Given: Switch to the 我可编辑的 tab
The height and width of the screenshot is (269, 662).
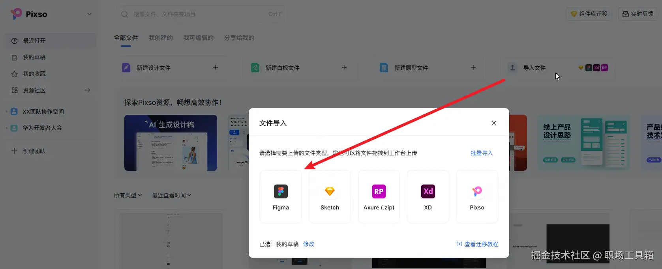Looking at the screenshot, I should tap(199, 38).
